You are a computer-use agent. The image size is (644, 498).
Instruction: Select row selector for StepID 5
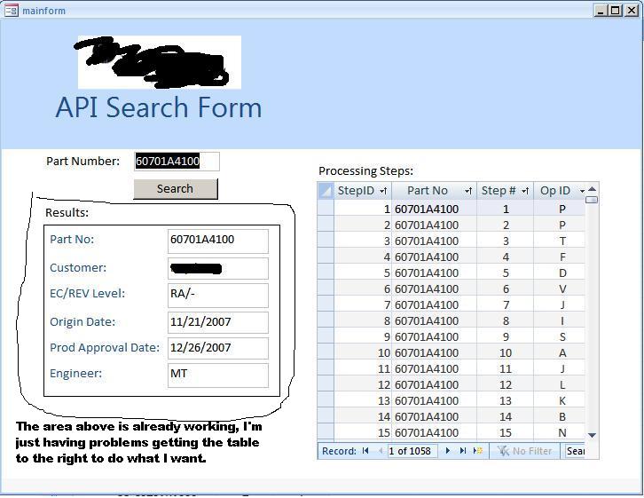tap(326, 273)
